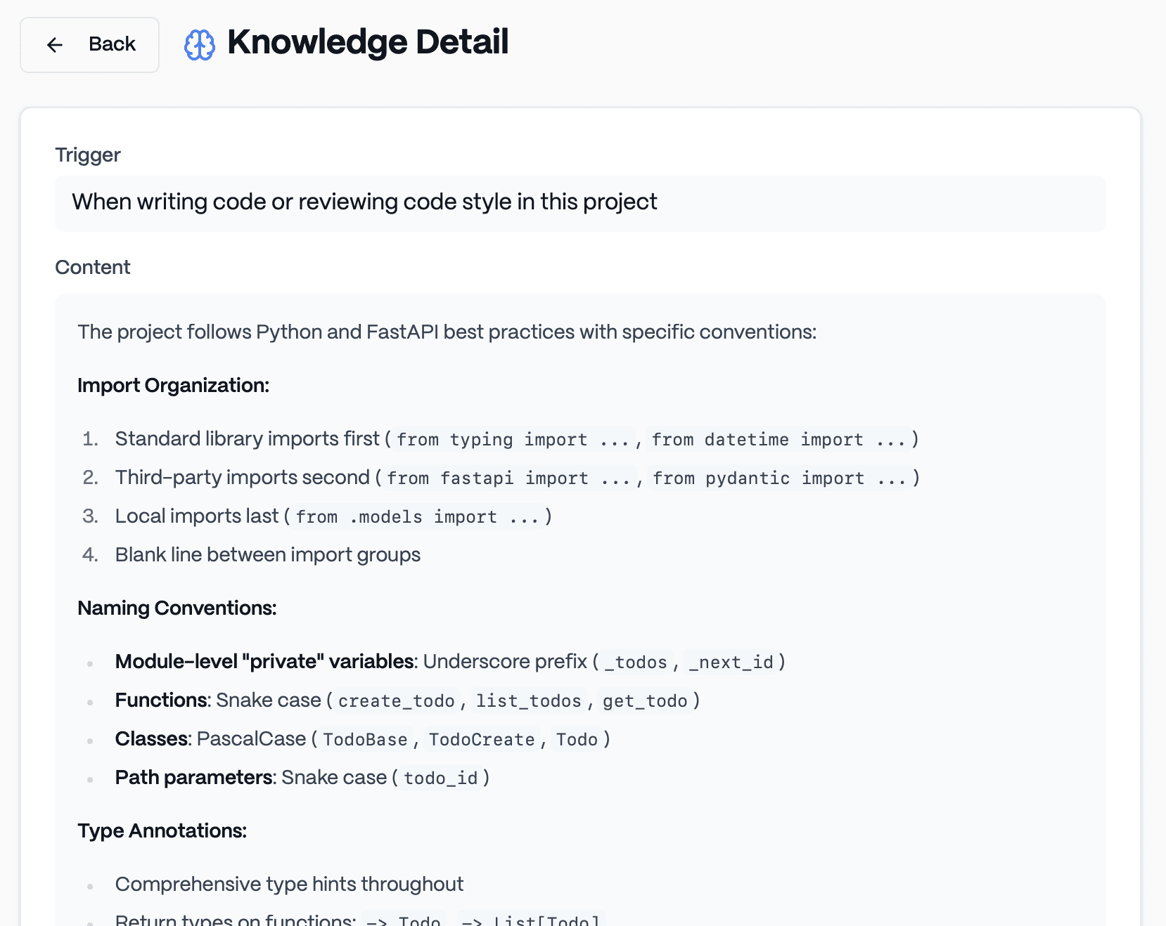Click the Import Organization heading
The height and width of the screenshot is (926, 1166).
174,385
